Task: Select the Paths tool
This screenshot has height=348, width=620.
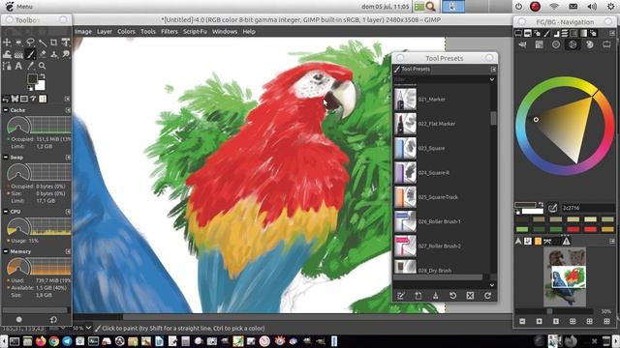Action: pyautogui.click(x=7, y=66)
